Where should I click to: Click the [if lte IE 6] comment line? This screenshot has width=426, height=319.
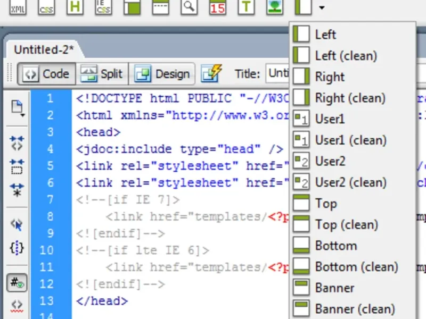click(x=143, y=250)
